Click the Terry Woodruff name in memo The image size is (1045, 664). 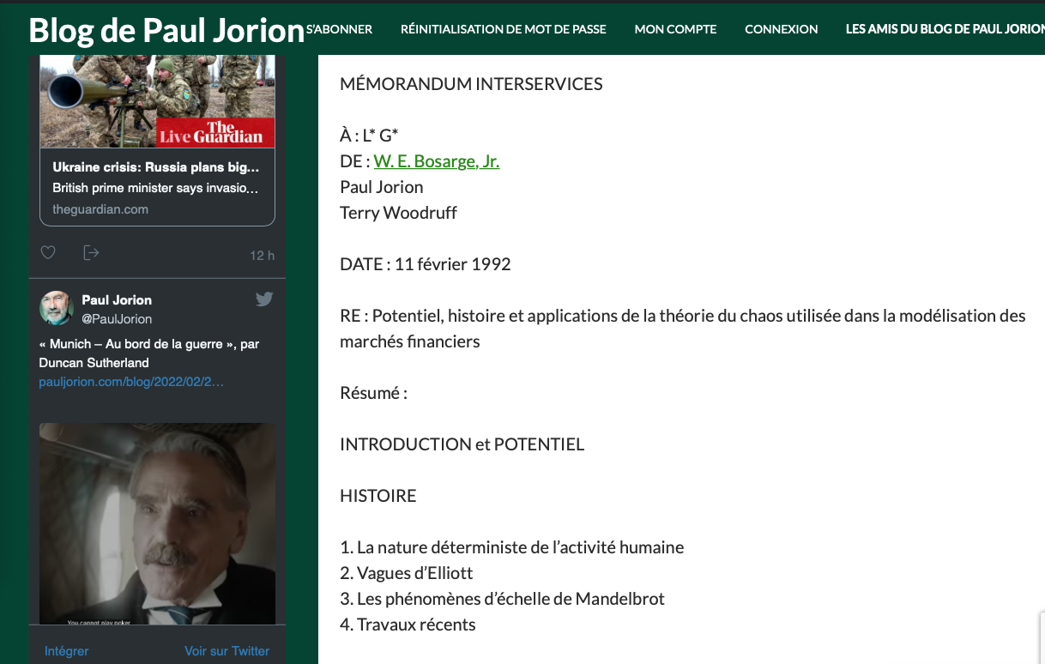coord(398,213)
